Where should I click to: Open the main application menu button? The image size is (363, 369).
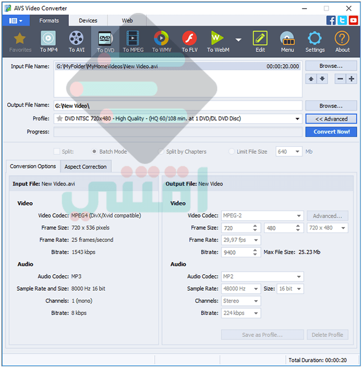coord(16,21)
